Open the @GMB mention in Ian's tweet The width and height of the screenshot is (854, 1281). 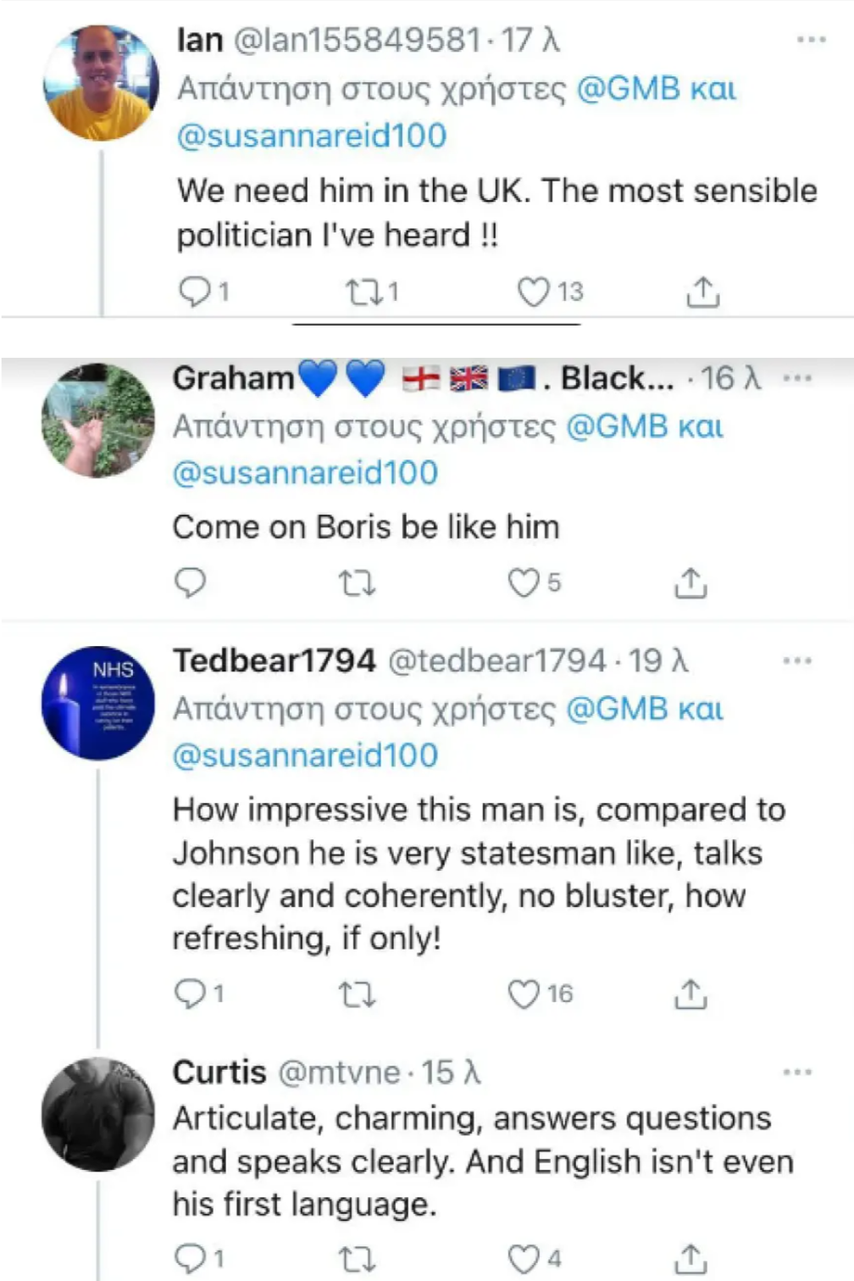(628, 89)
